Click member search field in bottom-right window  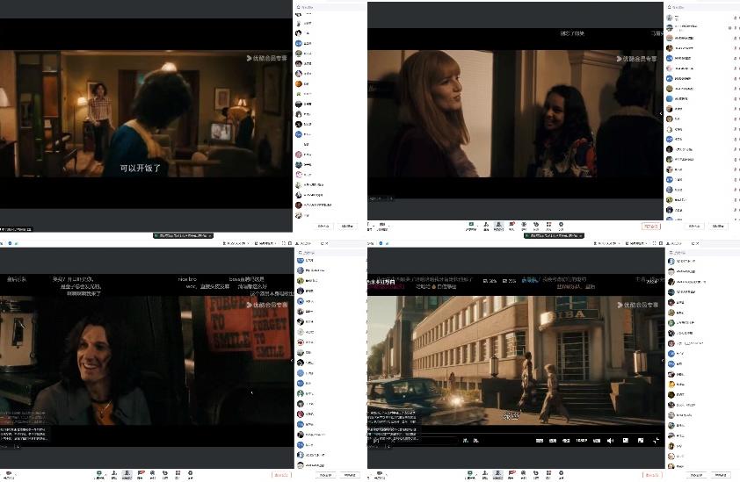pyautogui.click(x=702, y=253)
